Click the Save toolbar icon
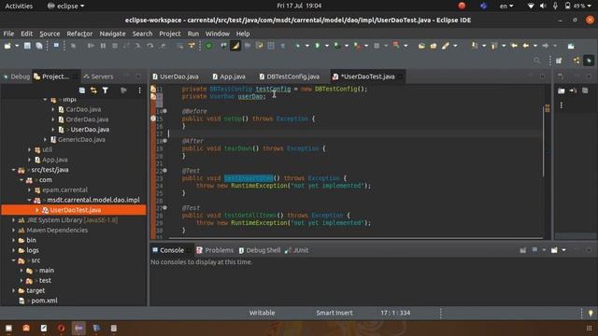The height and width of the screenshot is (336, 598). coord(27,46)
